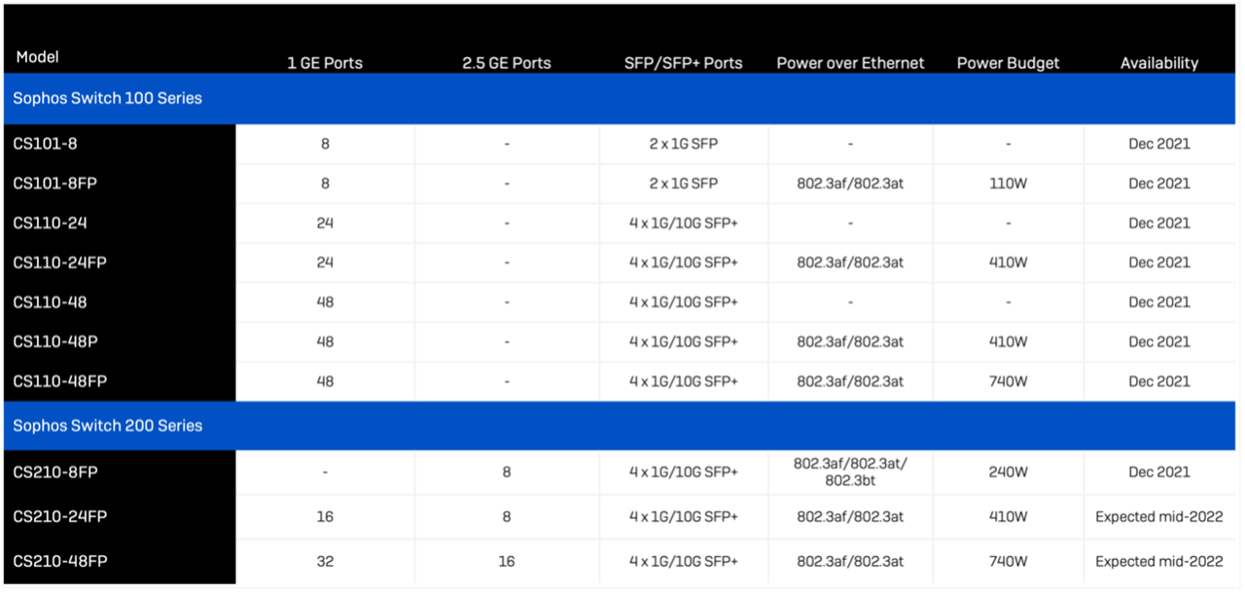
Task: Click '2 x 1G SFP' in CS101-8FP row
Action: pos(683,184)
